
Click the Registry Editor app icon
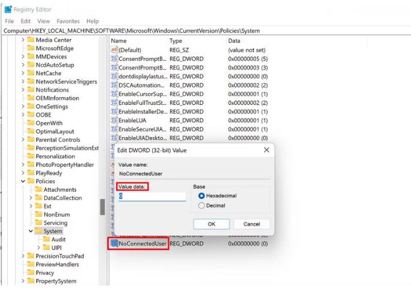click(x=8, y=9)
